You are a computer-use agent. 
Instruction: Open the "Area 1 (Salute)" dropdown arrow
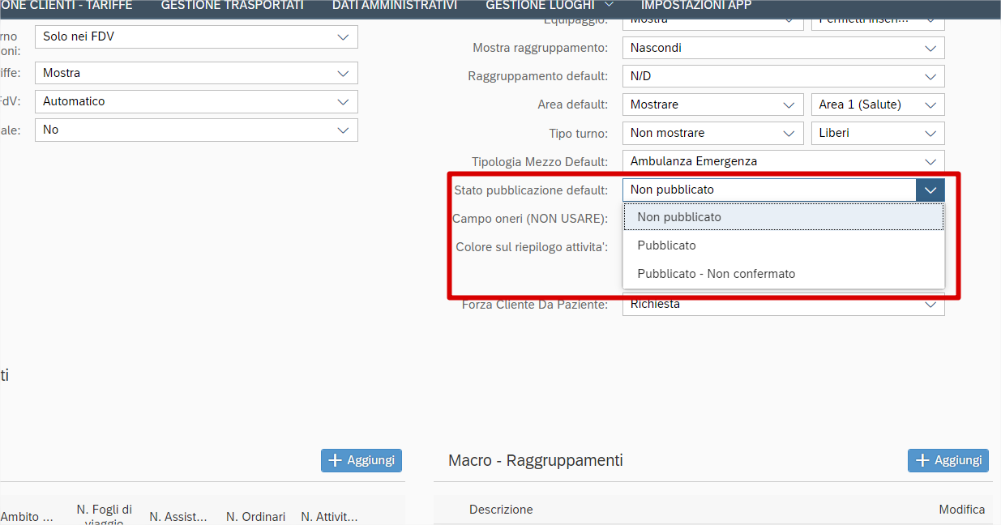click(930, 105)
